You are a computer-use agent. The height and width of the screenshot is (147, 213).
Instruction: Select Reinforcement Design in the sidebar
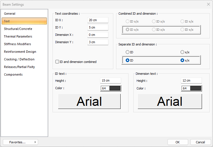pyautogui.click(x=20, y=52)
